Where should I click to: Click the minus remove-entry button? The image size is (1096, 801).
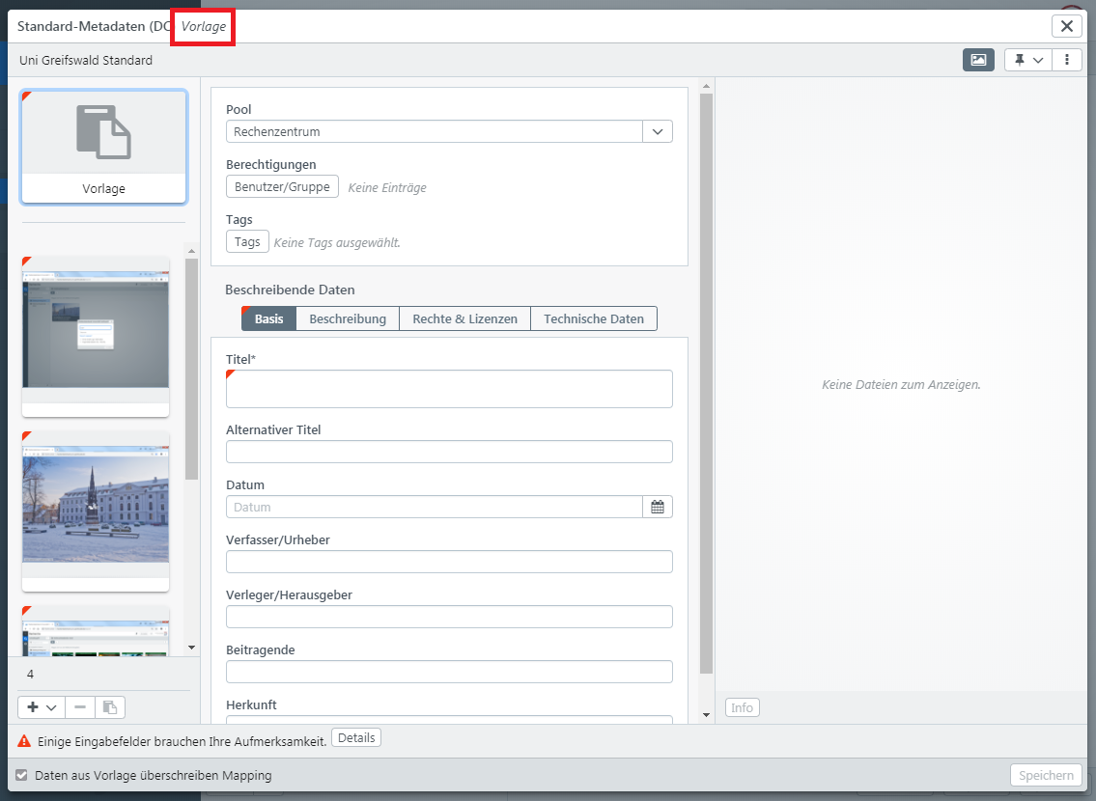pyautogui.click(x=80, y=707)
